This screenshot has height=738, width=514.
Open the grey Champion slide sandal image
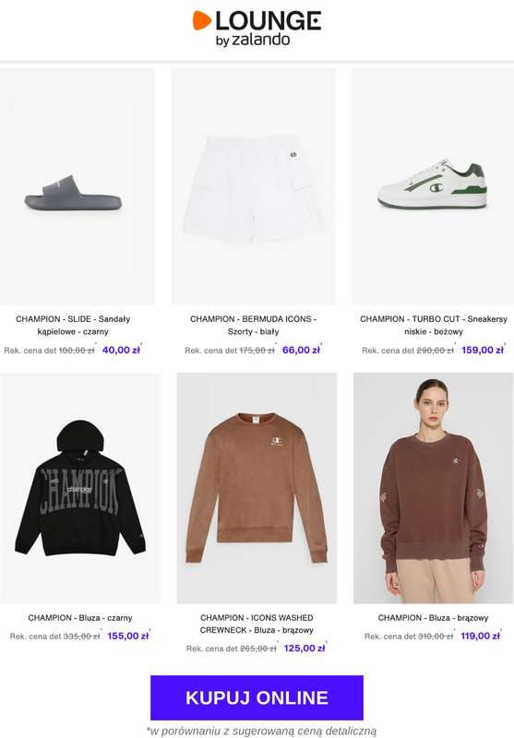(78, 186)
